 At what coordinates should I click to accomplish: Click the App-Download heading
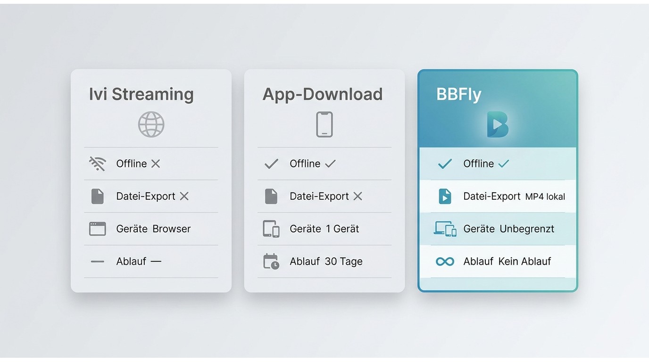323,94
